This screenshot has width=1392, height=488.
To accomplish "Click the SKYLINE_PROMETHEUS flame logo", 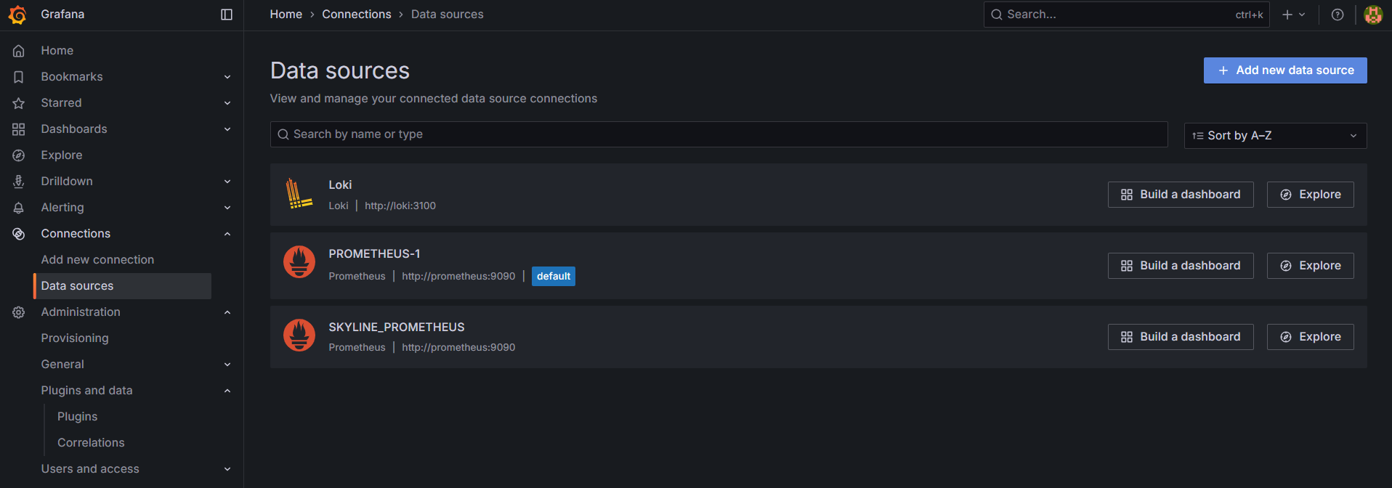I will pos(299,335).
